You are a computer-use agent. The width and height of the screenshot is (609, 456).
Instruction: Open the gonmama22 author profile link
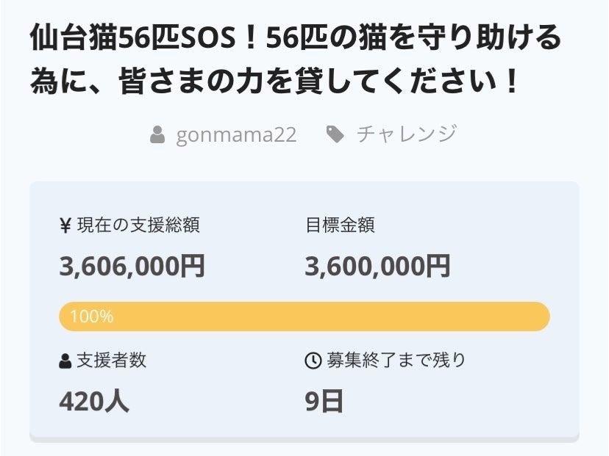236,135
